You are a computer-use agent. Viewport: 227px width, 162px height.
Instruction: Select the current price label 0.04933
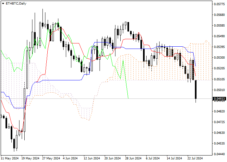[x=219, y=99]
